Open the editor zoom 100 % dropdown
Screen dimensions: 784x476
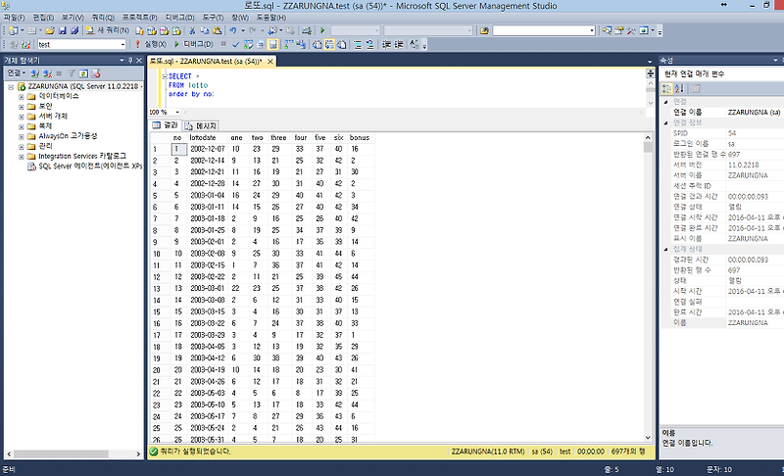[x=177, y=112]
